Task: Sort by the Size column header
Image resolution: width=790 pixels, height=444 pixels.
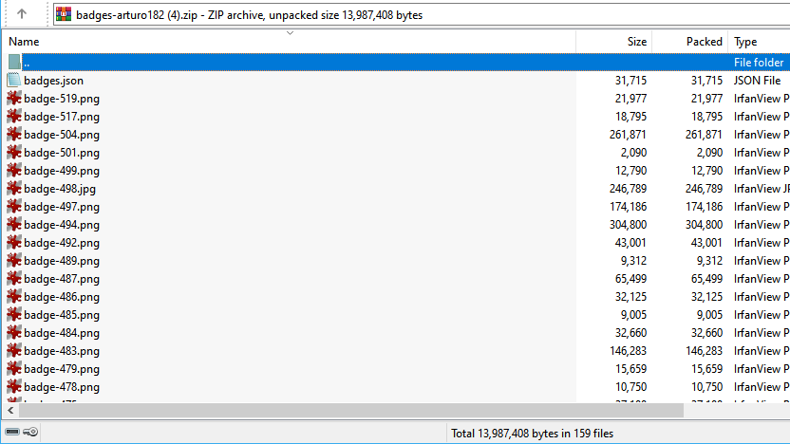Action: [x=636, y=42]
